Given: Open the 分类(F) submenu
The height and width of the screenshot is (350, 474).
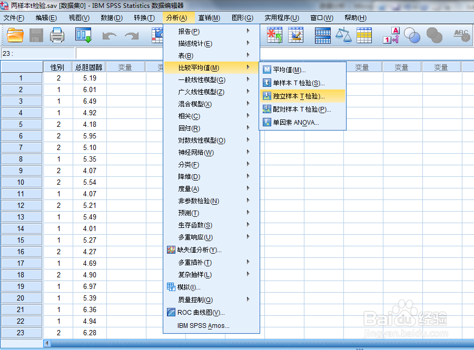Looking at the screenshot, I should pyautogui.click(x=212, y=165).
